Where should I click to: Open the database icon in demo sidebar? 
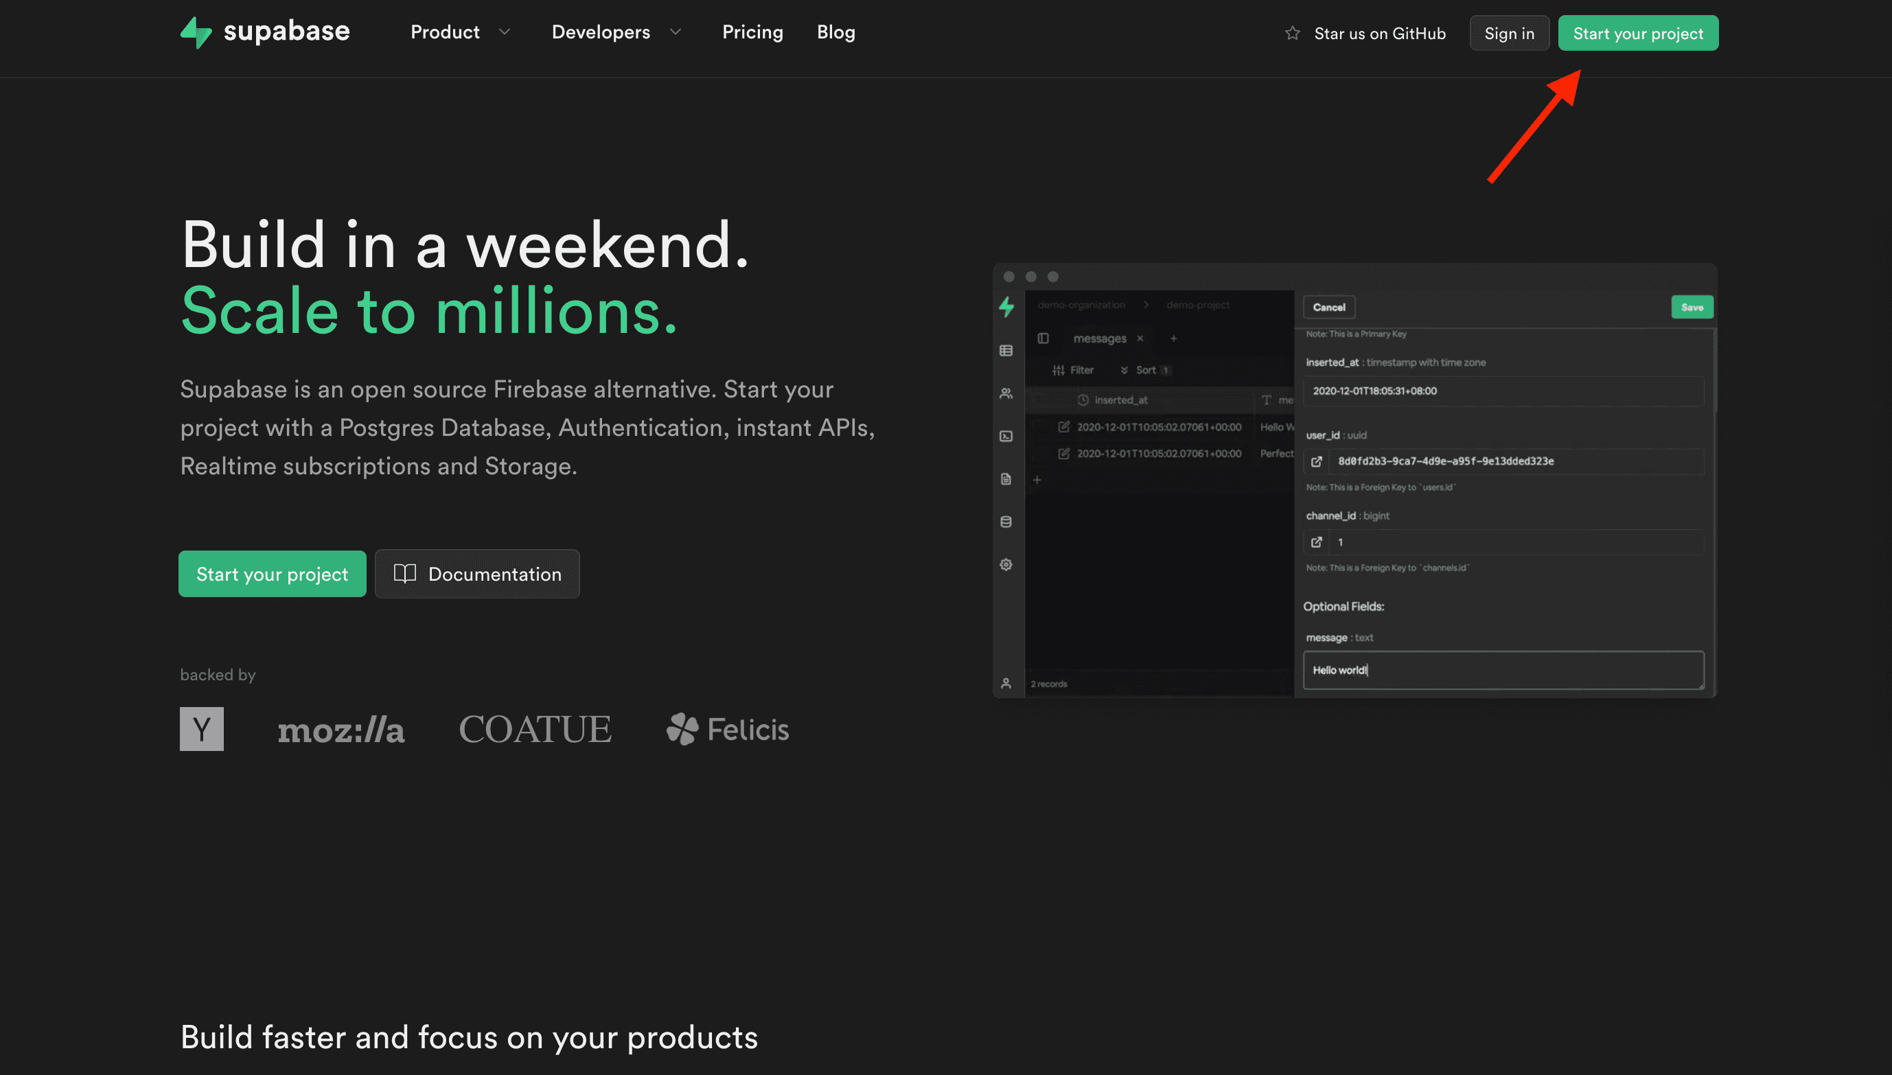tap(1006, 522)
